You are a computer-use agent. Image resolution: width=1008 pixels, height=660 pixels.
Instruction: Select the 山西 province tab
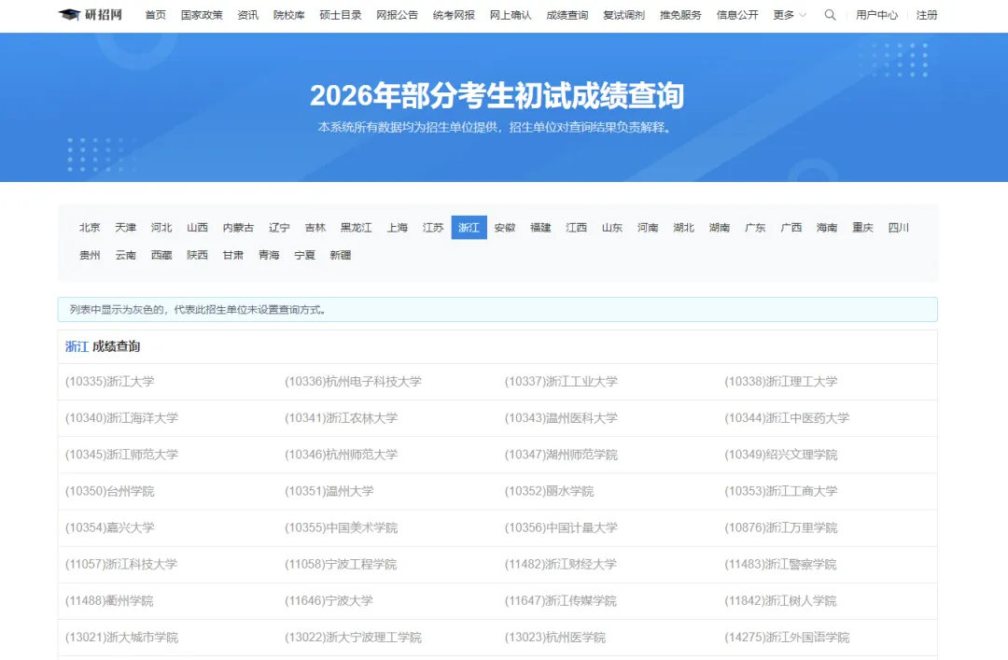coord(197,228)
